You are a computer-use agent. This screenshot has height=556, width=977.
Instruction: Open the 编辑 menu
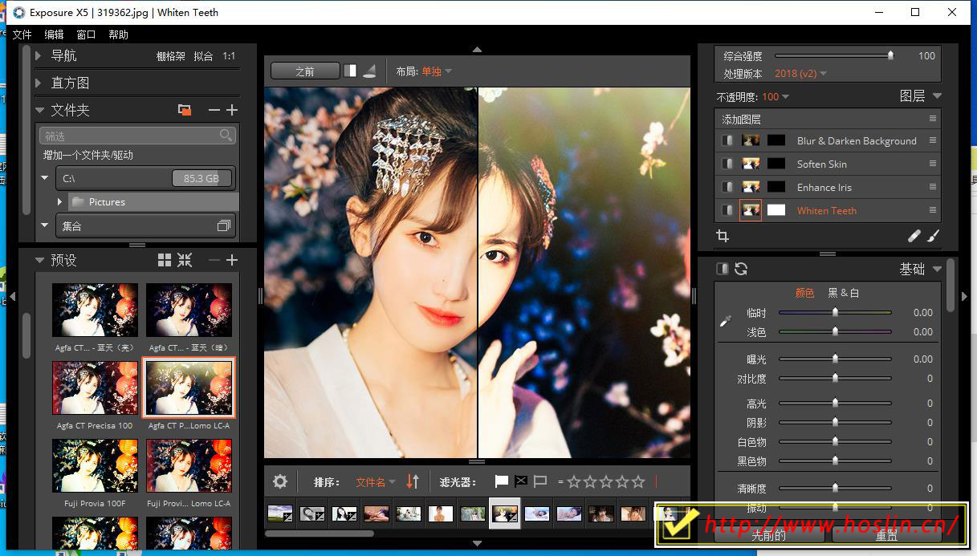pos(54,34)
